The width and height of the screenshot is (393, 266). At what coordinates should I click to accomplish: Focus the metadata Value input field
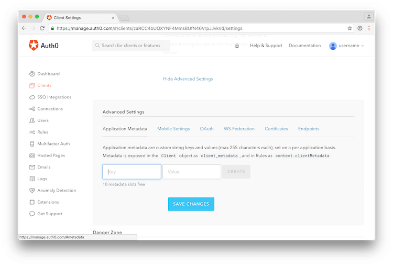pyautogui.click(x=192, y=172)
